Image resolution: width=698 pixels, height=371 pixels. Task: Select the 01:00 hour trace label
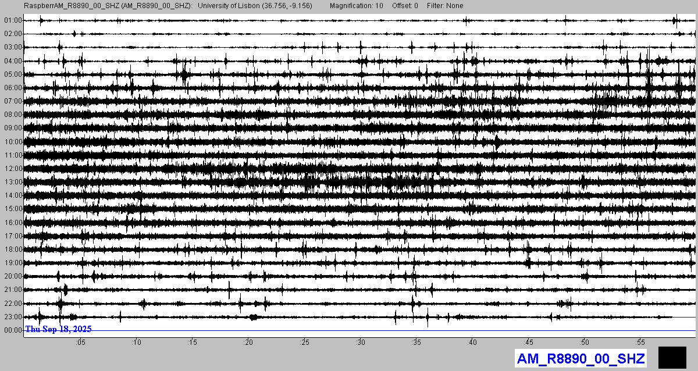[12, 20]
